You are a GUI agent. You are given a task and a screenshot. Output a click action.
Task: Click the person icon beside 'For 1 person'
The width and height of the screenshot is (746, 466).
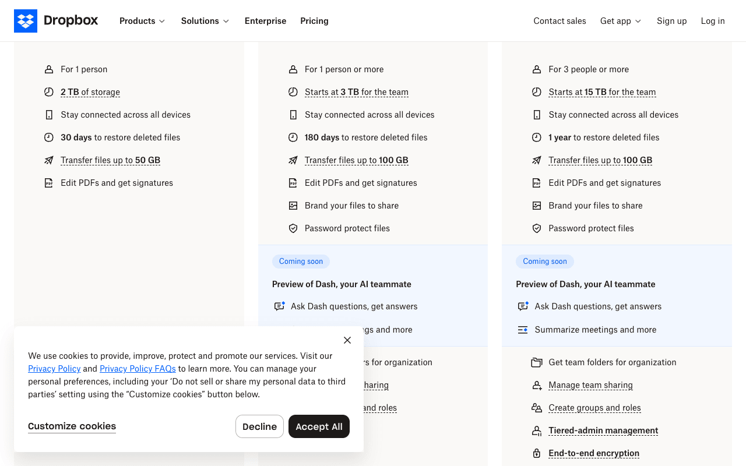(x=49, y=69)
